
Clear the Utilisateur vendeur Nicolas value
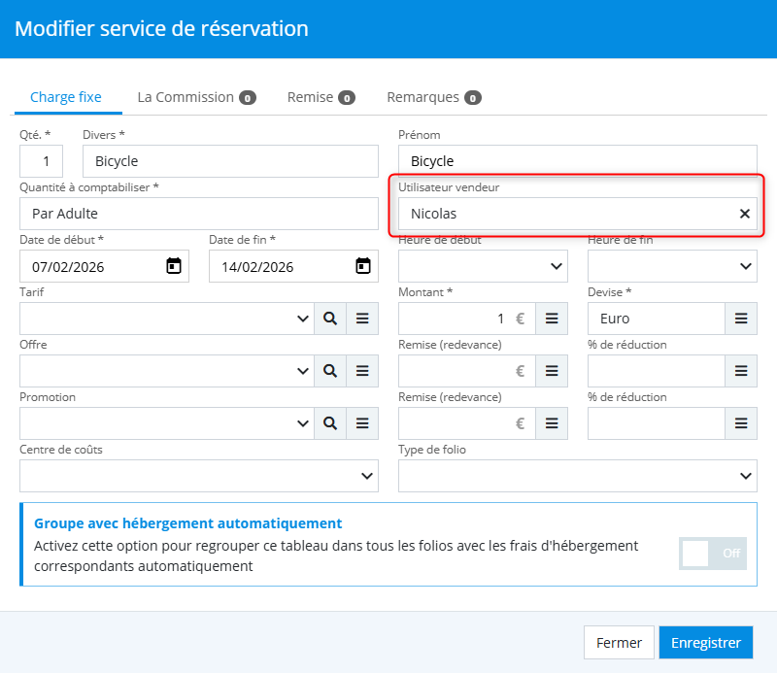(745, 214)
